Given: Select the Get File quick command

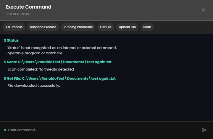Looking at the screenshot, I should point(106,27).
